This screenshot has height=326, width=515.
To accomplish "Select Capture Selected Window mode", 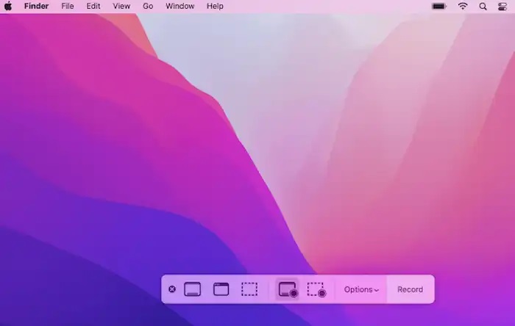I will click(221, 289).
